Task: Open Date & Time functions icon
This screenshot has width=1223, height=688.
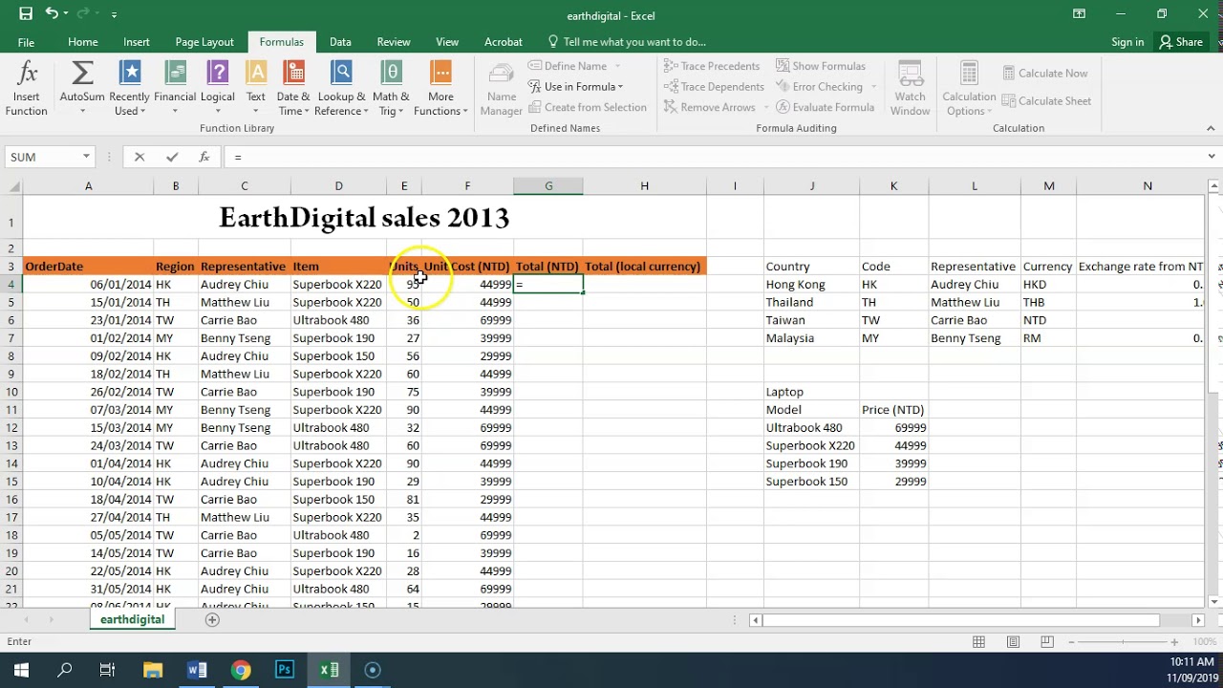Action: click(x=293, y=74)
